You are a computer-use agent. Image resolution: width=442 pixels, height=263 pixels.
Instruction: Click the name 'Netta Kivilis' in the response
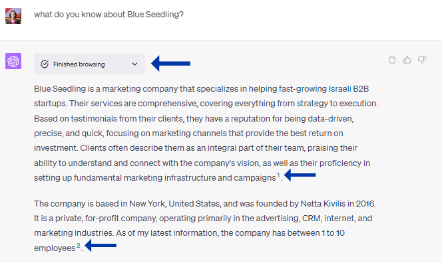click(x=323, y=203)
